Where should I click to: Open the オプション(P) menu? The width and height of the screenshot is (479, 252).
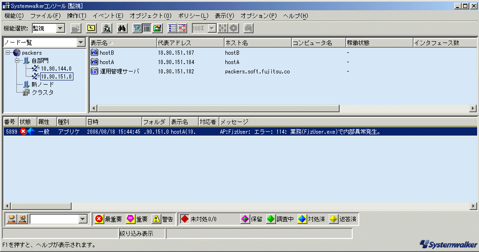[258, 15]
